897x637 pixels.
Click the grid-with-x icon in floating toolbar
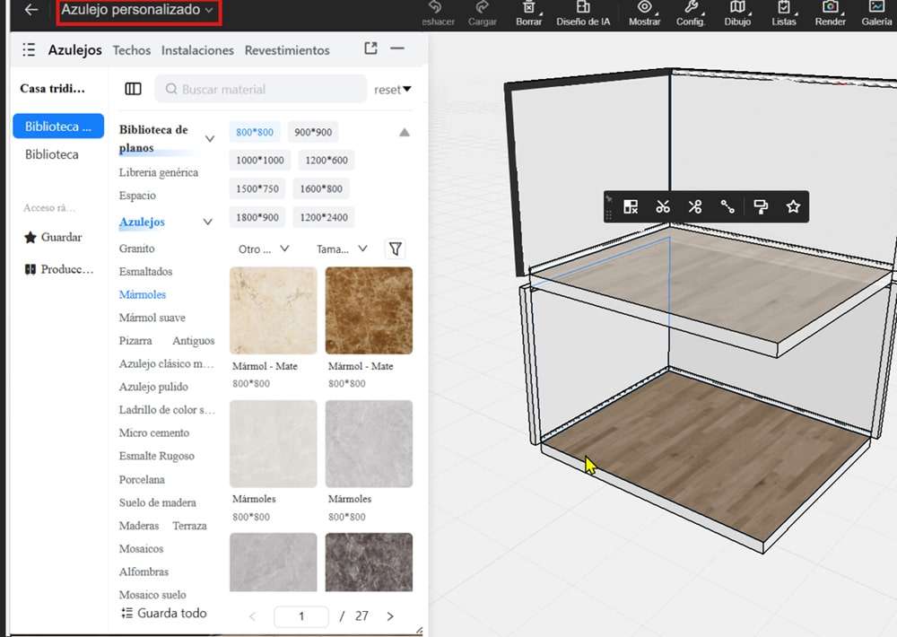tap(631, 206)
